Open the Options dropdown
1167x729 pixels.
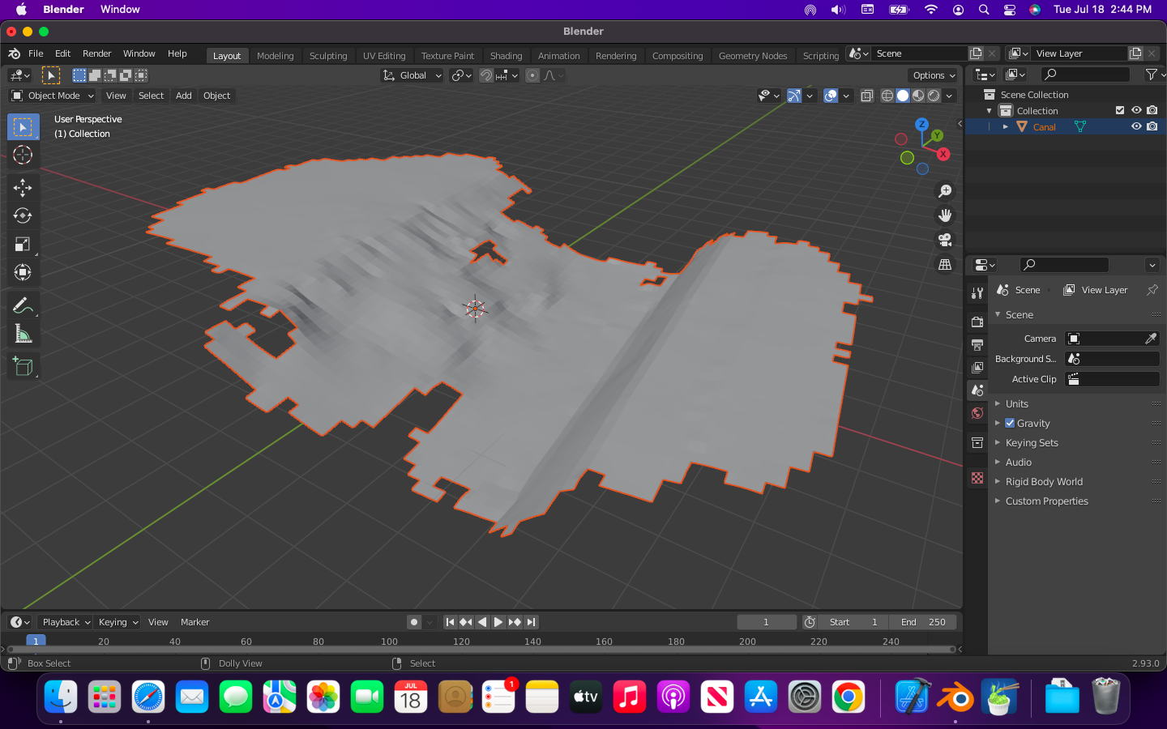[934, 75]
